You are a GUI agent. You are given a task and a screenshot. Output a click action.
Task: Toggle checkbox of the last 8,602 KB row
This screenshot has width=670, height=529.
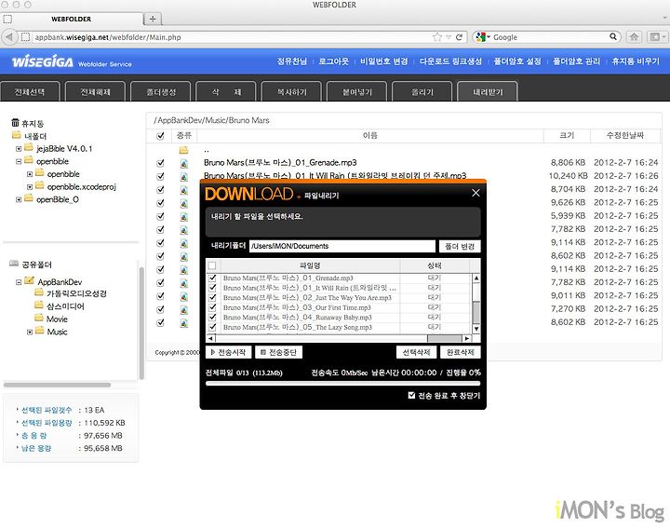coord(160,322)
